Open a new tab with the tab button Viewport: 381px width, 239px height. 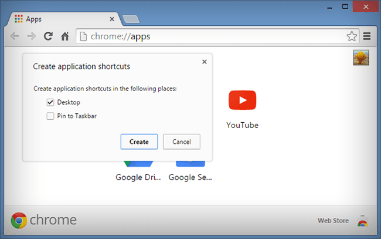point(131,19)
